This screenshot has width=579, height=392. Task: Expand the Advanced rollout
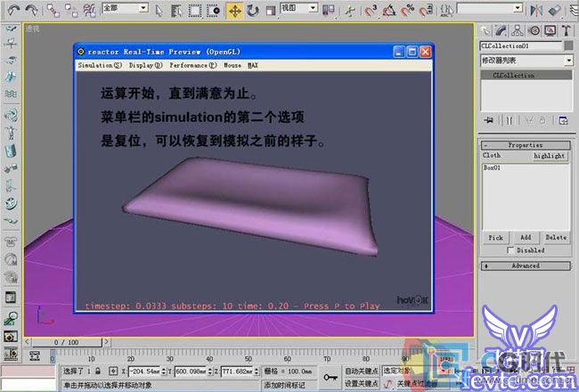tap(525, 265)
